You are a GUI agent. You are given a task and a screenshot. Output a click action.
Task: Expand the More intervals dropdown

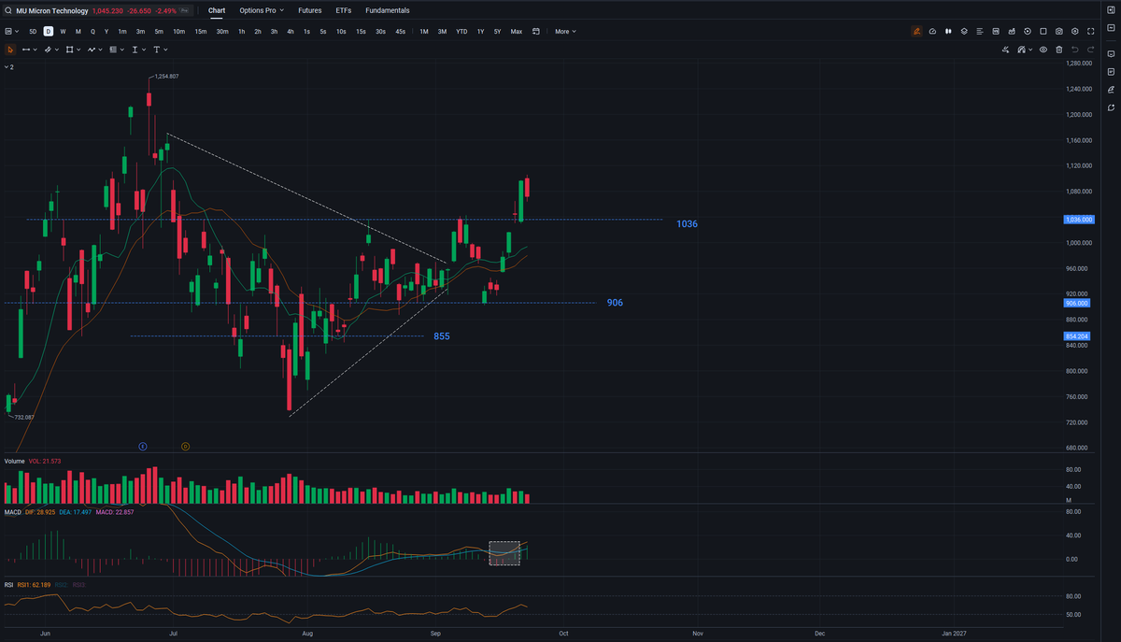point(565,31)
